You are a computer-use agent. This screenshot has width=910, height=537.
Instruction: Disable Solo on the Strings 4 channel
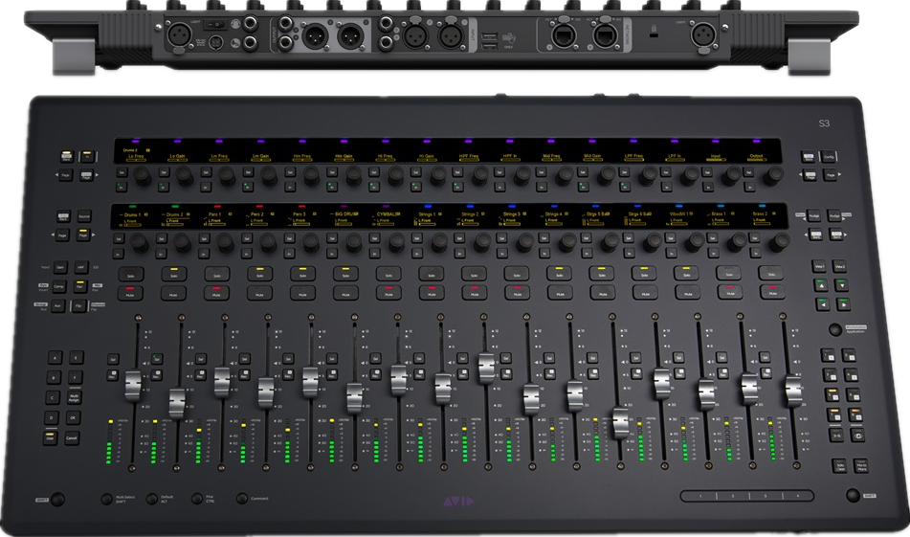(x=560, y=274)
